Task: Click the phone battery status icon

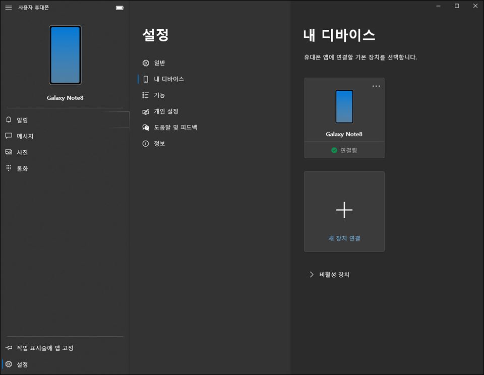Action: pyautogui.click(x=119, y=8)
